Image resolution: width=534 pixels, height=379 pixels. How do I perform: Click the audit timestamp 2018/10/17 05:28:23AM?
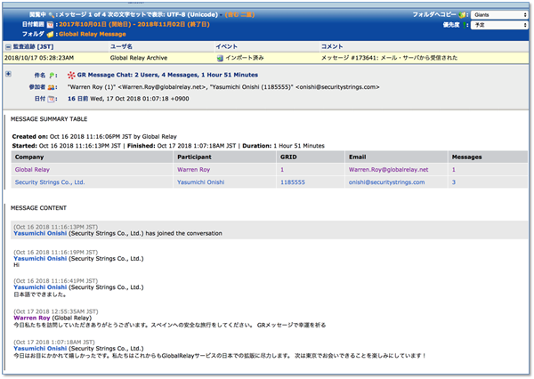click(39, 58)
